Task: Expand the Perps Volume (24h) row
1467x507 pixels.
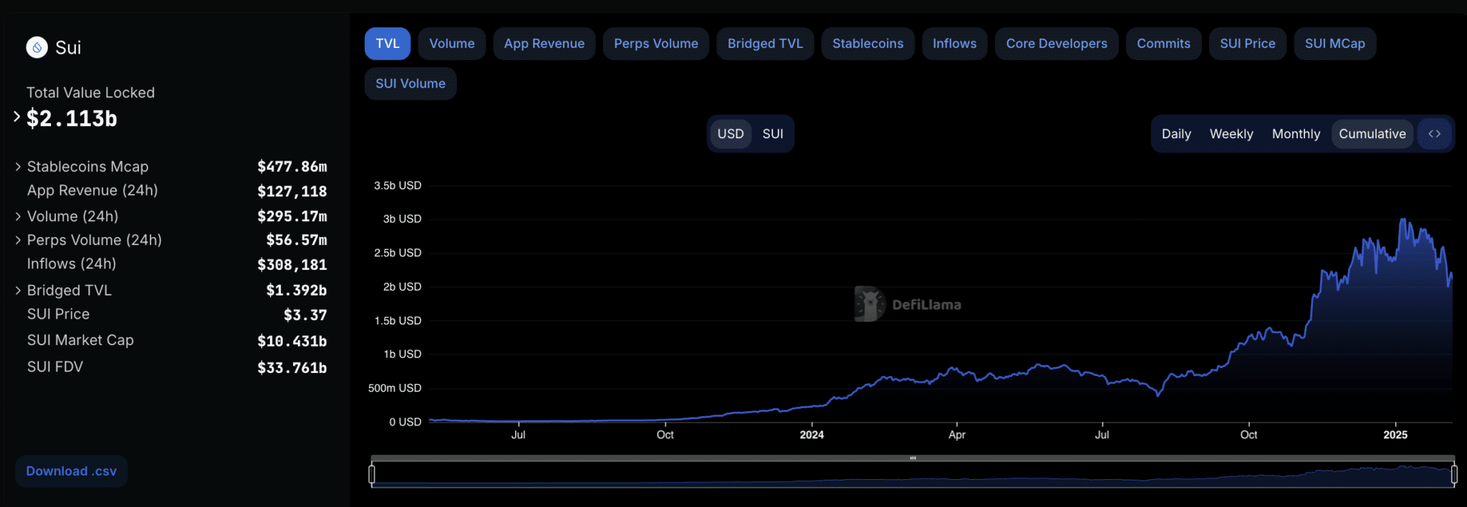Action: point(18,240)
